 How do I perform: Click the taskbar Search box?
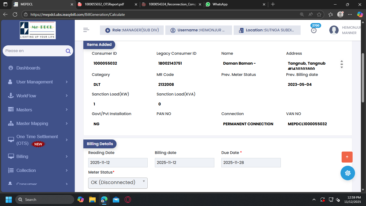45,200
